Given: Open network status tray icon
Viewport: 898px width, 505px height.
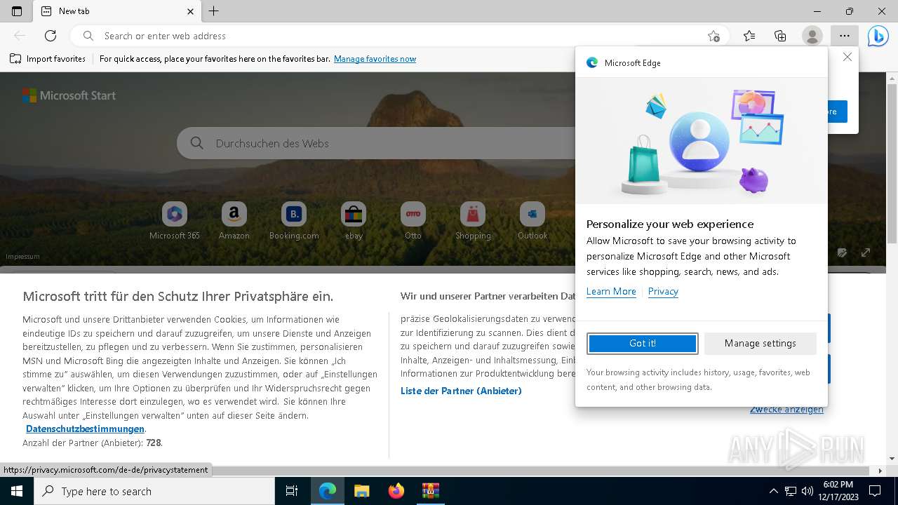Looking at the screenshot, I should [x=791, y=491].
